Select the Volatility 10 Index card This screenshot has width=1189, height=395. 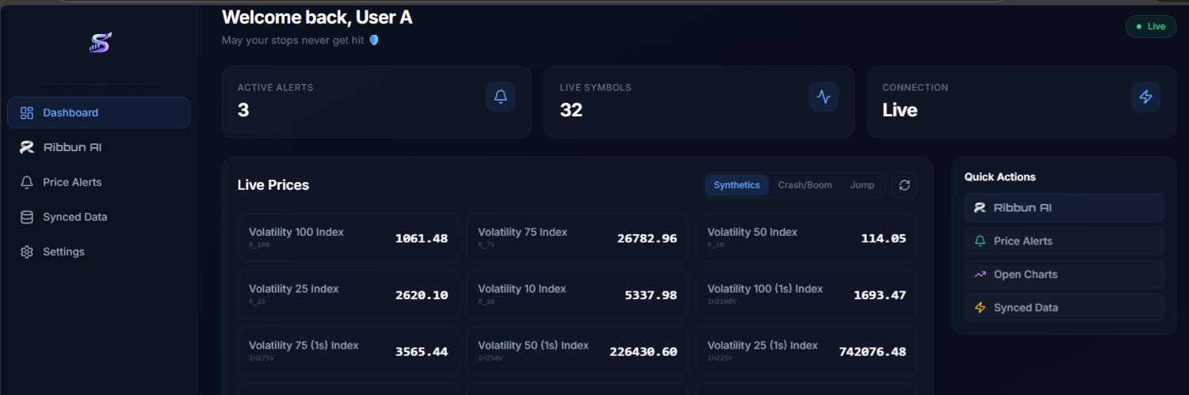pos(577,294)
